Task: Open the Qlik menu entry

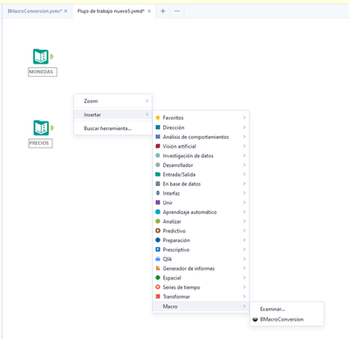Action: pos(201,259)
